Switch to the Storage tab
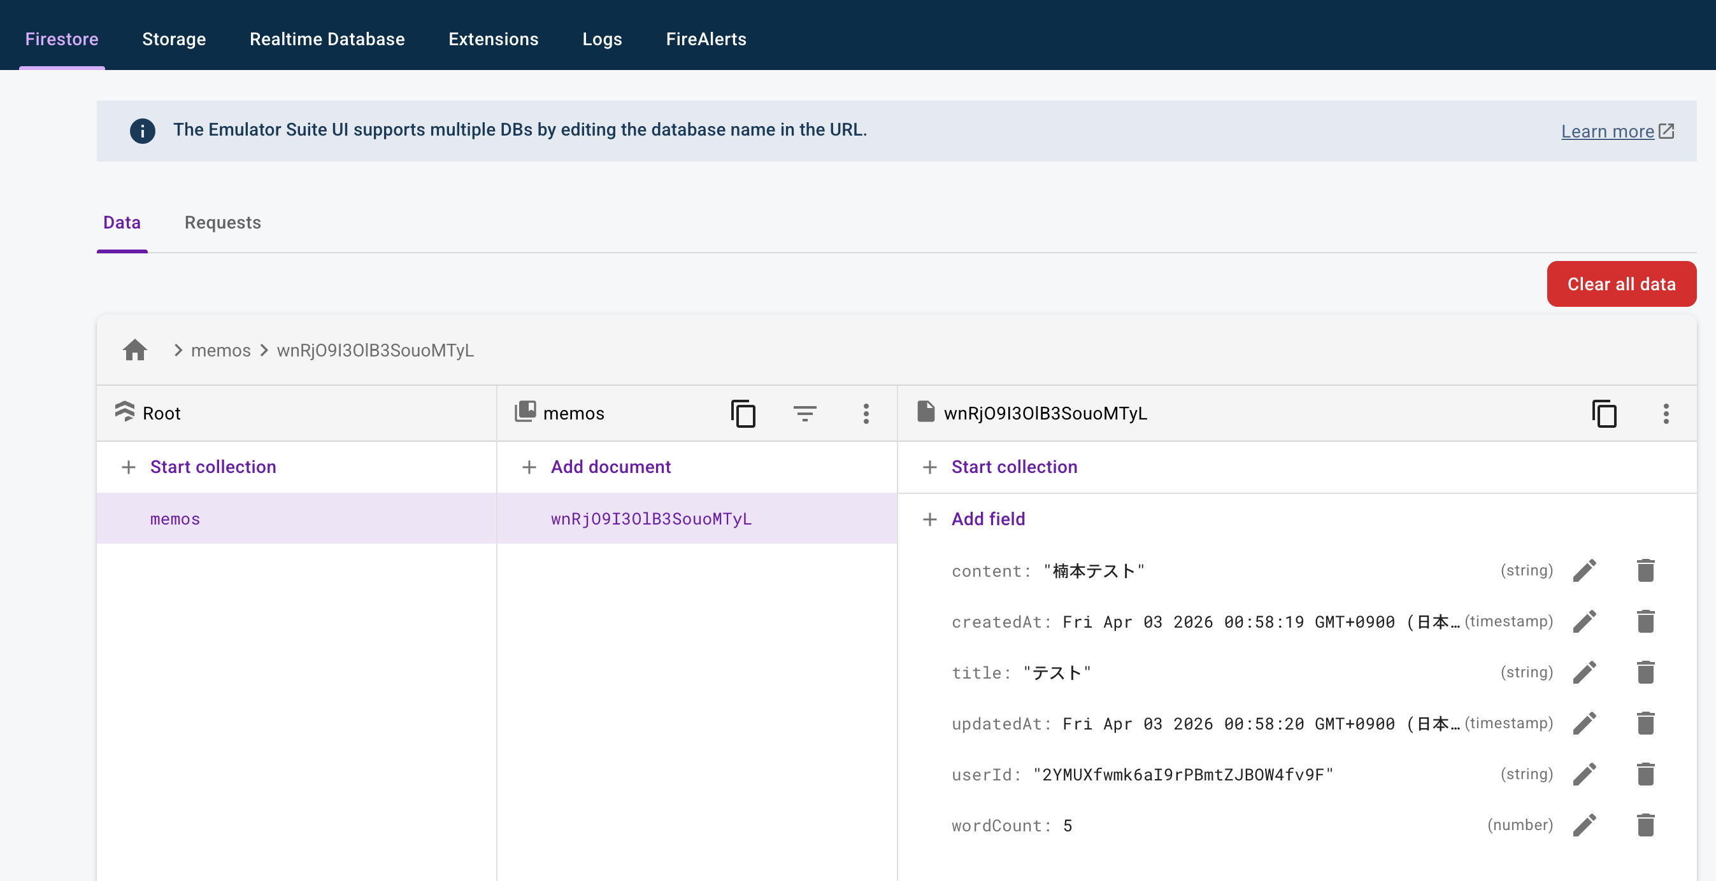Screen dimensions: 1716x881 (174, 39)
